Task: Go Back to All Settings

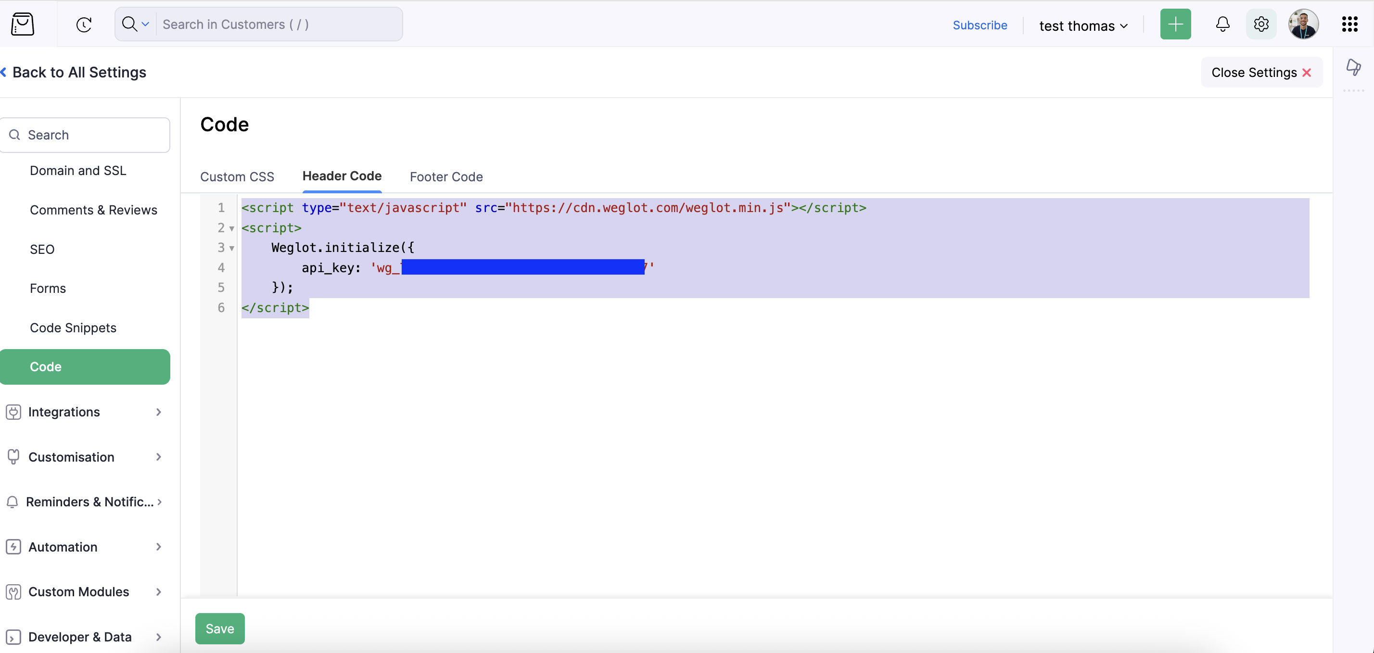Action: [73, 72]
